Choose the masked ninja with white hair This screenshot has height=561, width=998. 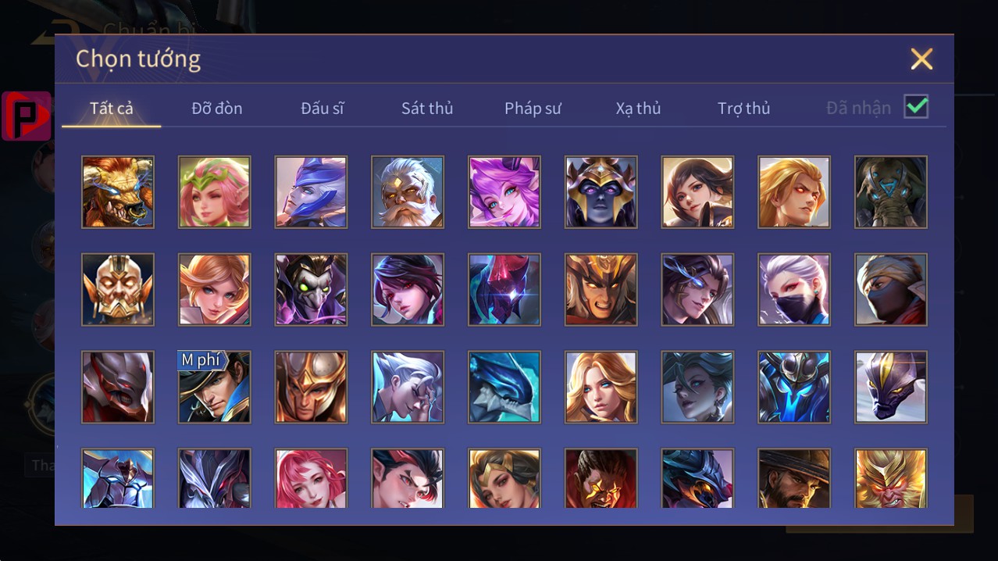coord(794,289)
